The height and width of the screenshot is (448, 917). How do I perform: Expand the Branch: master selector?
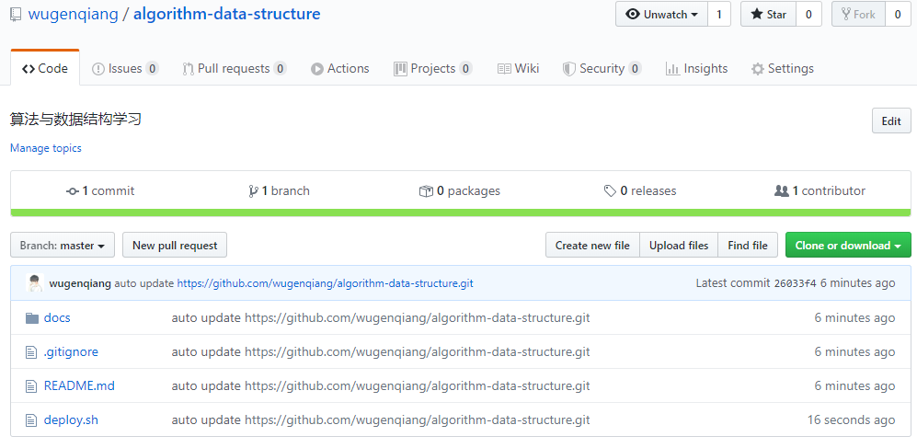click(x=63, y=246)
